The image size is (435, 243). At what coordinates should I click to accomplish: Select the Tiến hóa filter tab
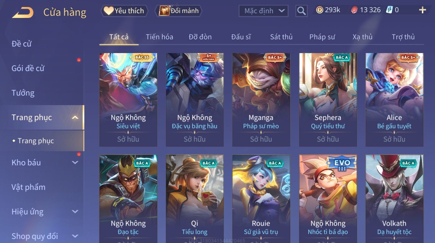(x=159, y=37)
